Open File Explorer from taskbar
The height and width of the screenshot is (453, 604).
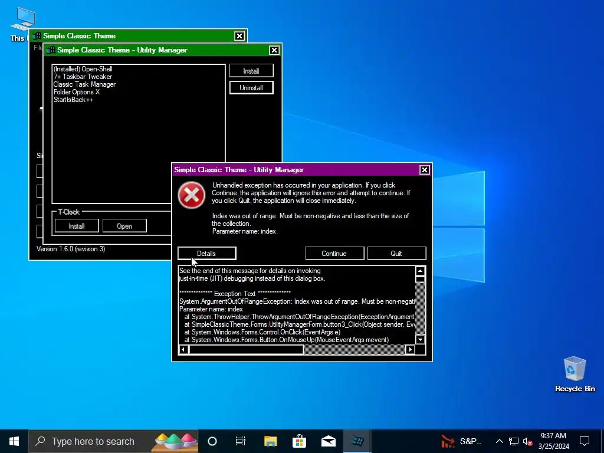tap(270, 441)
